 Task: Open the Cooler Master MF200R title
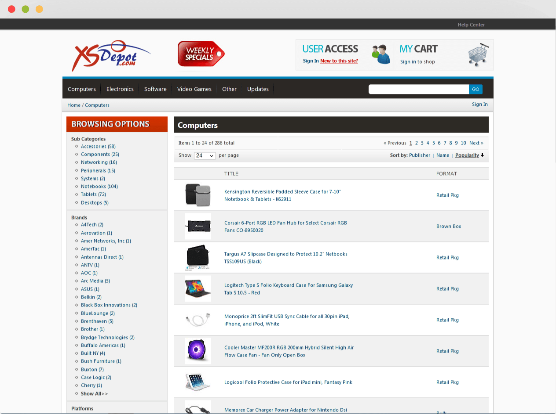pos(289,351)
